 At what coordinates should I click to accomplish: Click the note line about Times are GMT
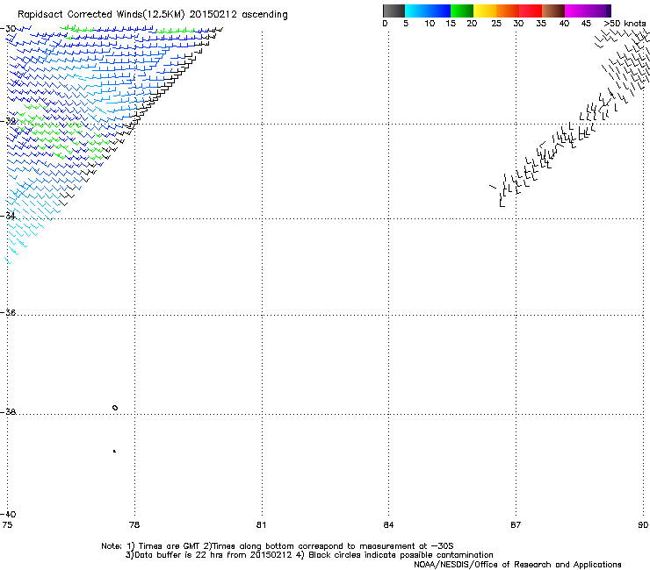pyautogui.click(x=278, y=546)
